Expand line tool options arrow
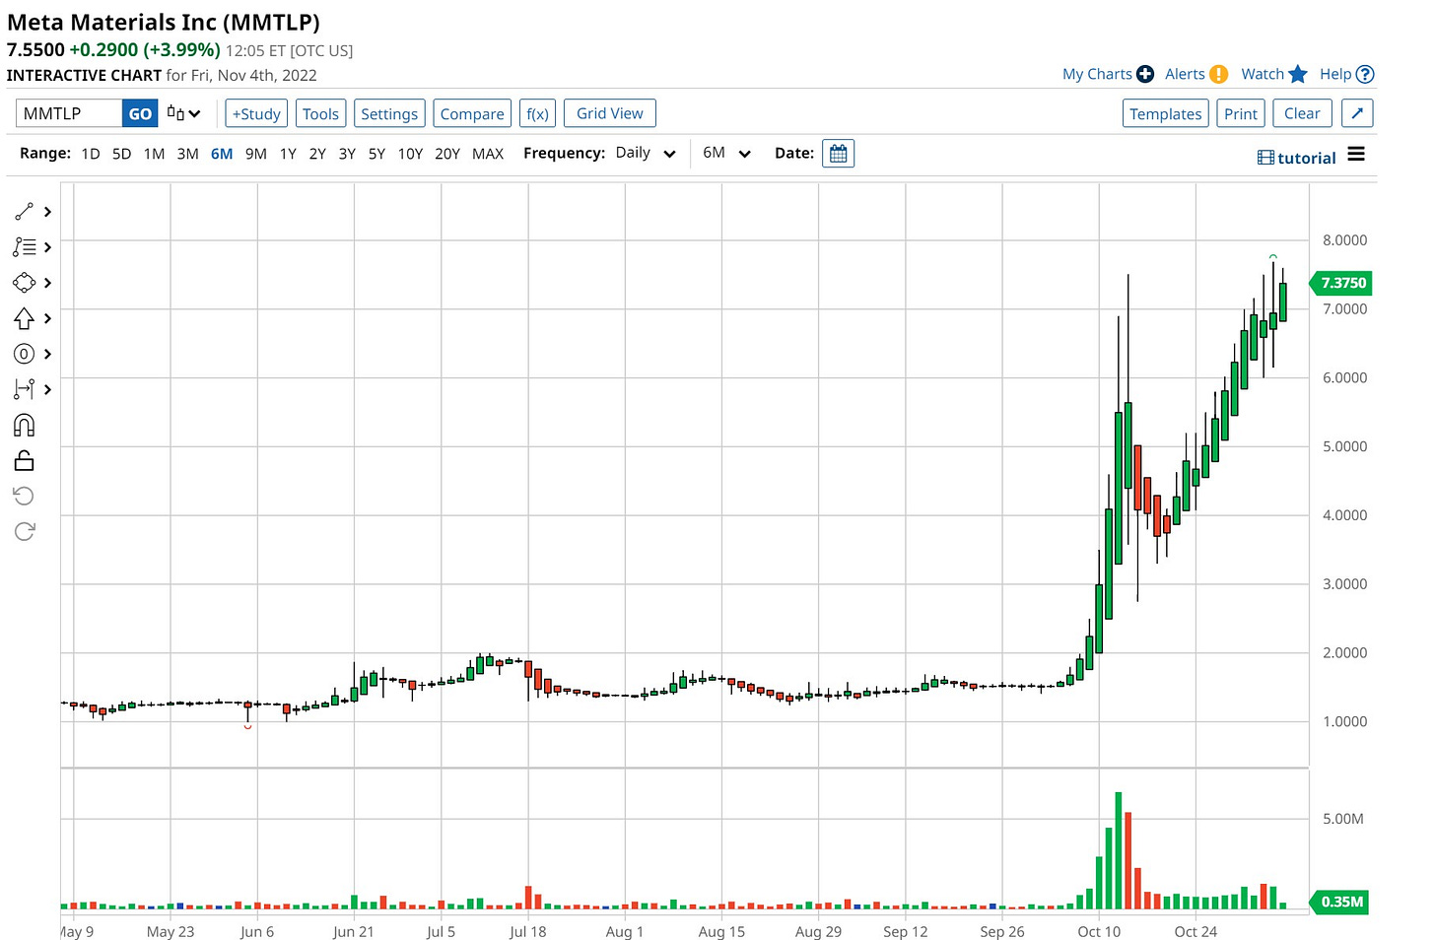1435x940 pixels. click(x=47, y=212)
